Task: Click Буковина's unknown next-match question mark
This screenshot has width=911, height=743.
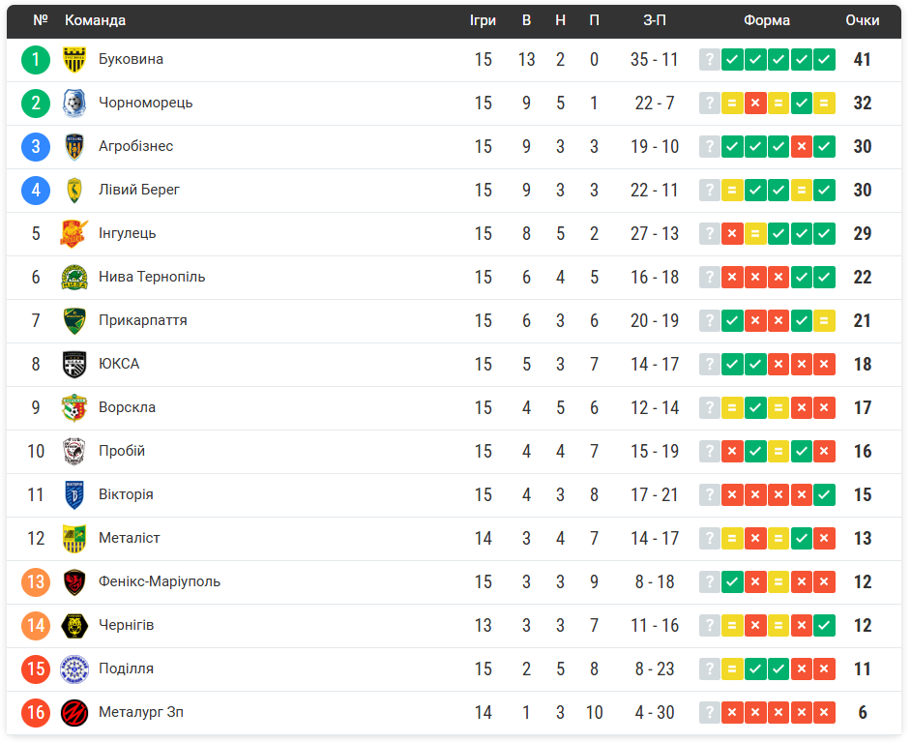Action: tap(710, 60)
